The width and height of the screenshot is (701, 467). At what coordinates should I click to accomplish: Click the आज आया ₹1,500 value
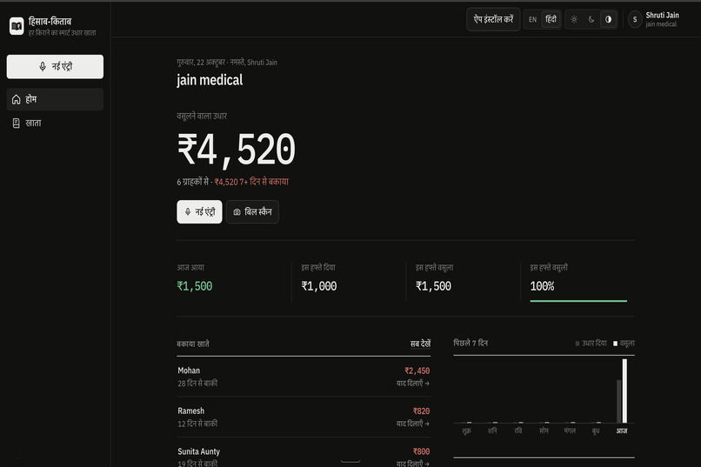[x=195, y=286]
